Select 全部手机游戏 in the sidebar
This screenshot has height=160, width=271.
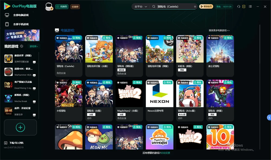(17, 24)
